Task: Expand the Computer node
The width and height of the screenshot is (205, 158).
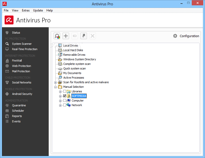Action: (60, 101)
